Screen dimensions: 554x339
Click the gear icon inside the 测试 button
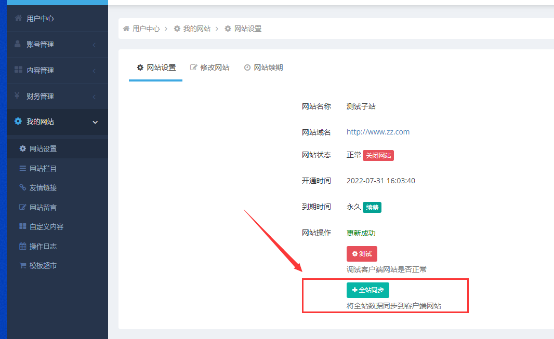tap(355, 254)
